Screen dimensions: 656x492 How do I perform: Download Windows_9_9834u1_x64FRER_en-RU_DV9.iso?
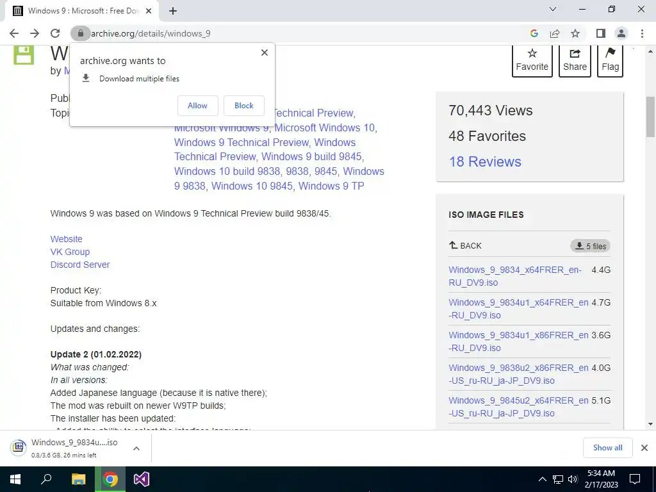pos(518,309)
